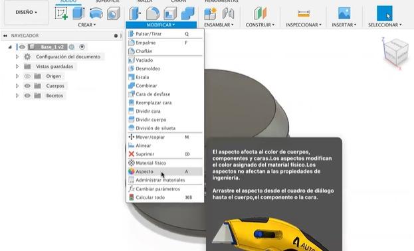Expand the Bocetos node
Image resolution: width=414 pixels, height=251 pixels.
click(17, 96)
